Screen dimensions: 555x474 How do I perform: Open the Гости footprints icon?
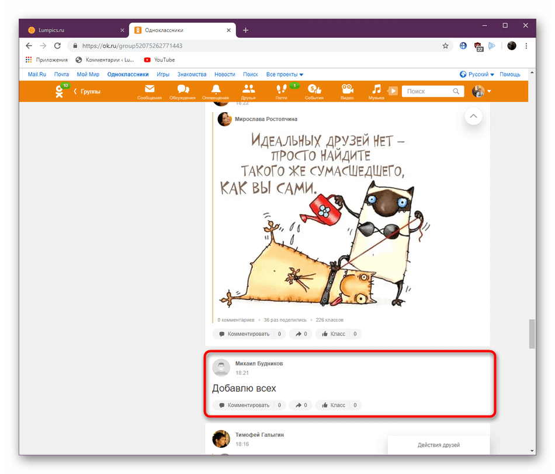click(282, 92)
